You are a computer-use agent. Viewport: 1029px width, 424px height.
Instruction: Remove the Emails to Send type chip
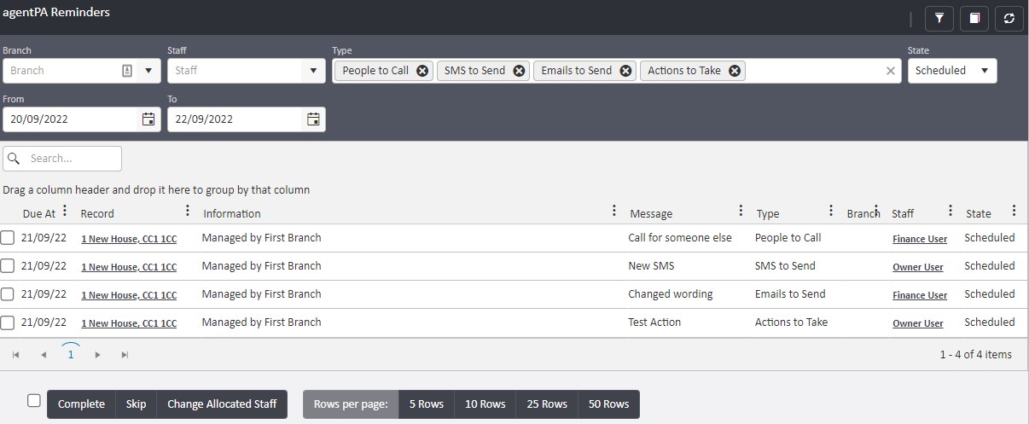point(625,71)
